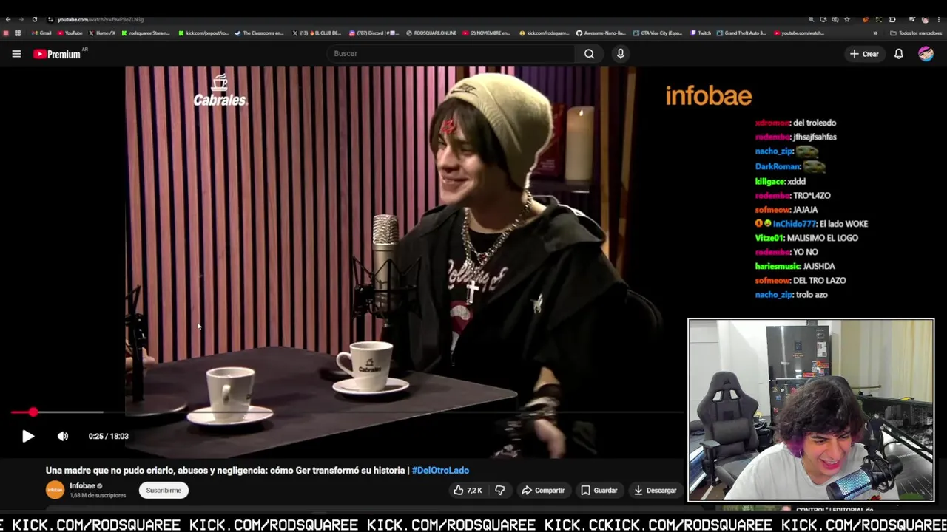
Task: Open the Infobae channel name link
Action: (82, 486)
